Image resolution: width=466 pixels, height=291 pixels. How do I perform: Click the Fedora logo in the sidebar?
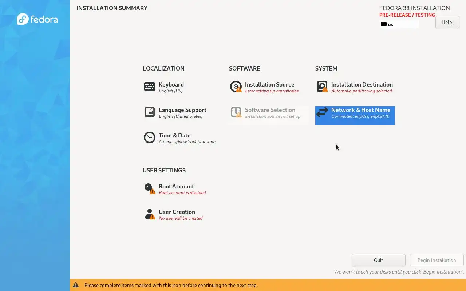(x=37, y=19)
